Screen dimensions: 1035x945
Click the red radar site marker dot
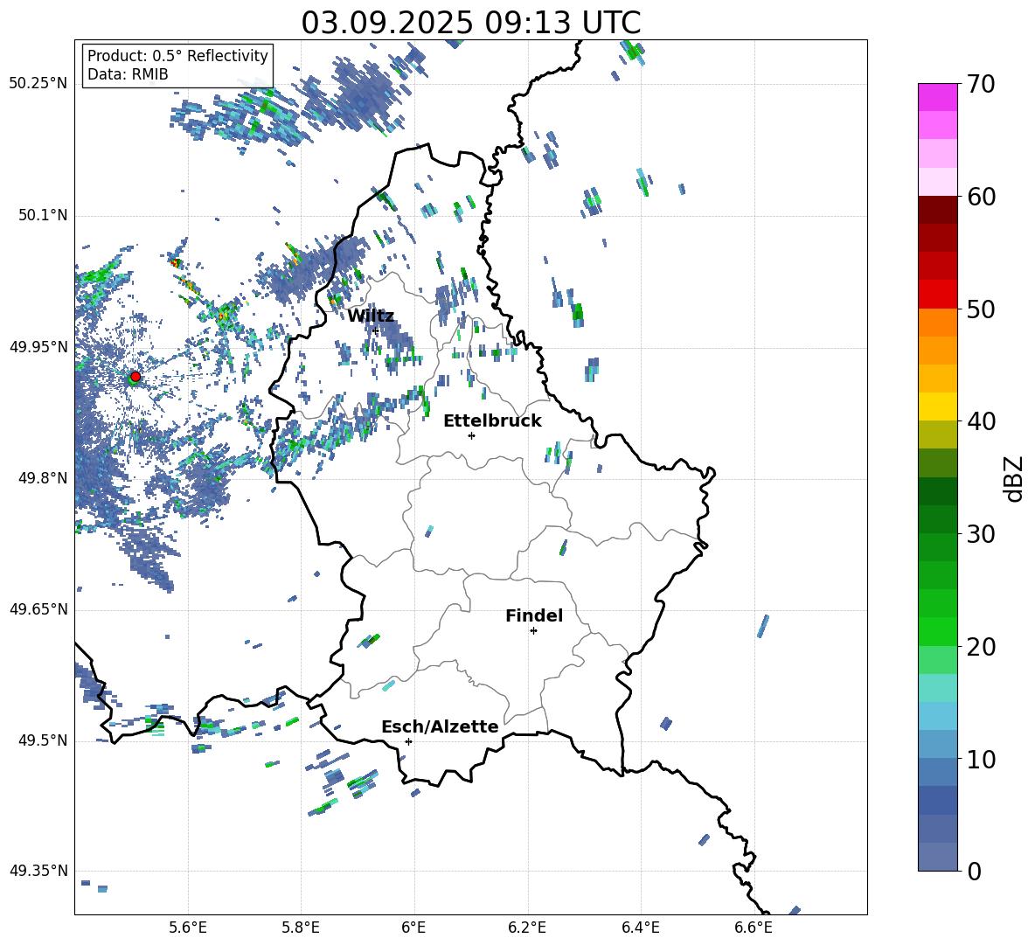(135, 377)
